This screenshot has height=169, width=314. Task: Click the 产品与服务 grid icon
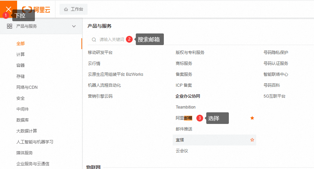point(10,26)
